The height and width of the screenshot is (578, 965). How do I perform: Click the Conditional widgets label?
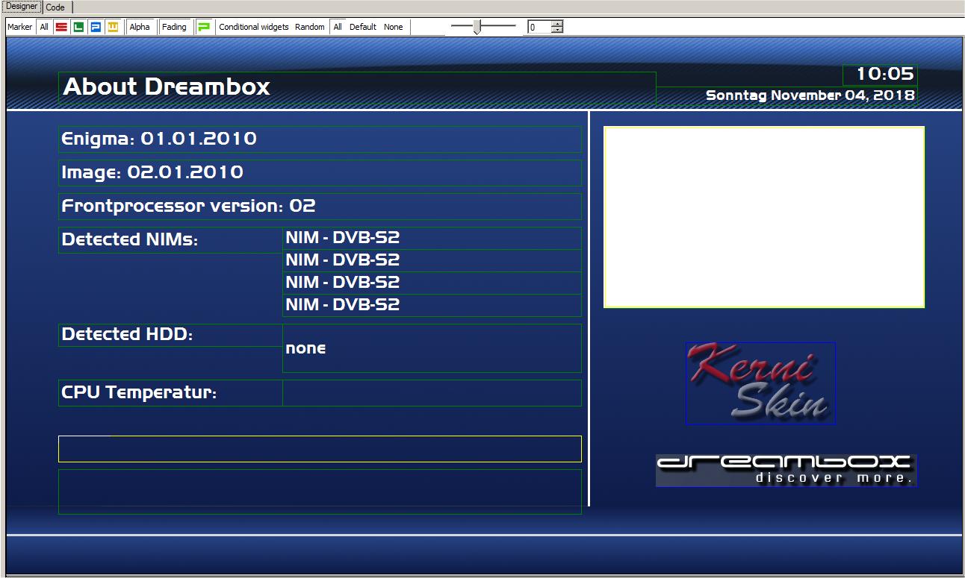(x=254, y=27)
